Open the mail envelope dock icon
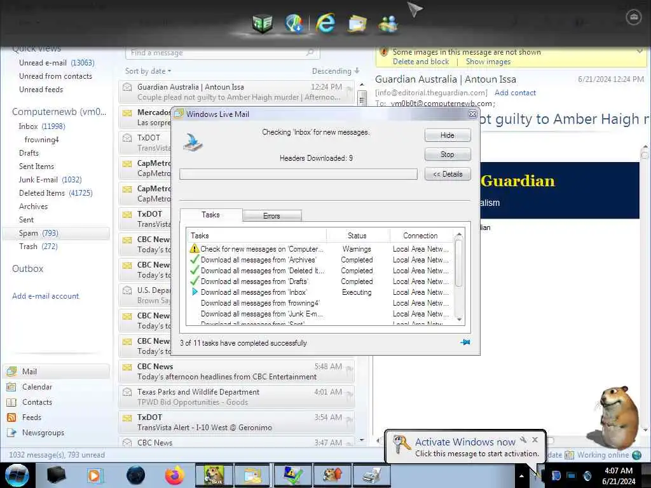The width and height of the screenshot is (651, 488). (x=357, y=24)
